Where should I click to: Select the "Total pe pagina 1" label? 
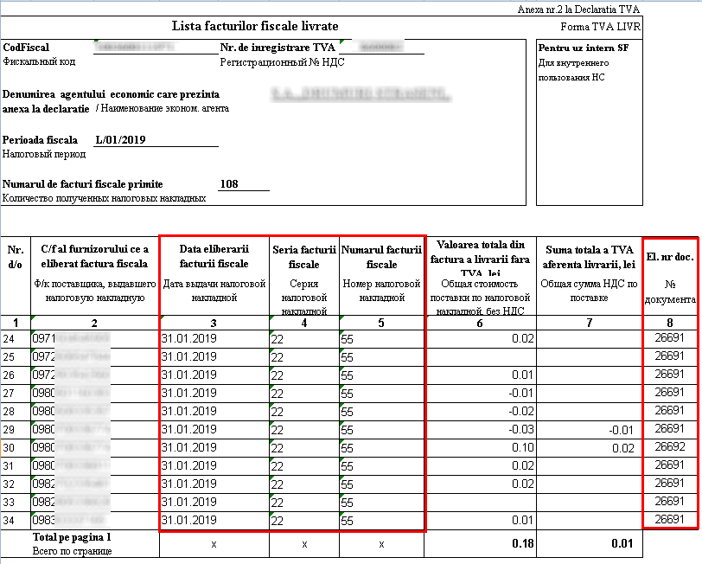click(x=72, y=537)
